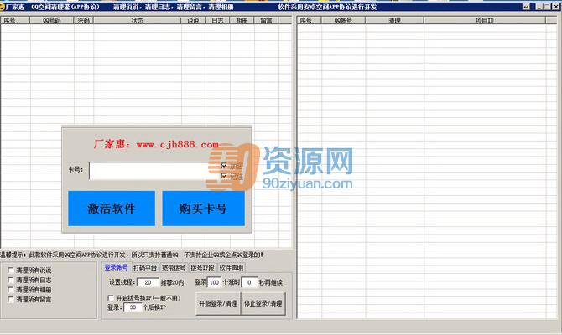Screen dimensions: 562x335
Task: Click the 密码 column header
Action: [x=84, y=20]
